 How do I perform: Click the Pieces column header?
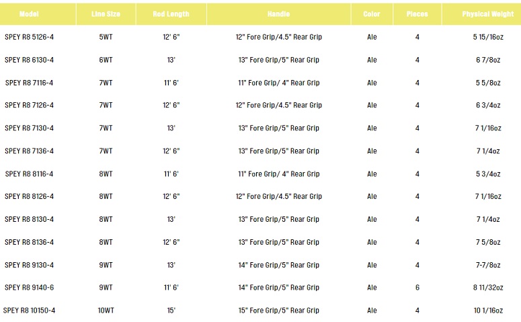(x=417, y=14)
